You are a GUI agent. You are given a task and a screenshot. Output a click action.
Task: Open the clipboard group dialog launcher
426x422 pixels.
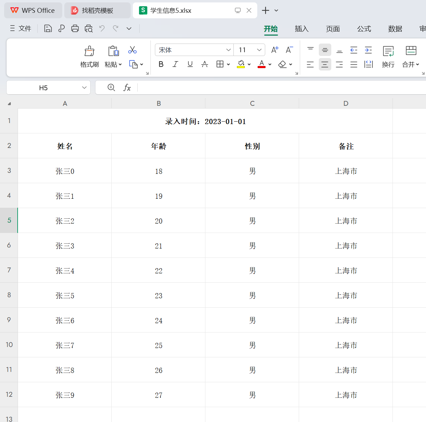click(x=147, y=73)
